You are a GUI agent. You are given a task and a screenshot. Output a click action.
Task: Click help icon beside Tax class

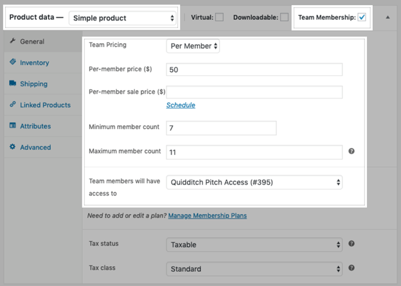point(352,268)
